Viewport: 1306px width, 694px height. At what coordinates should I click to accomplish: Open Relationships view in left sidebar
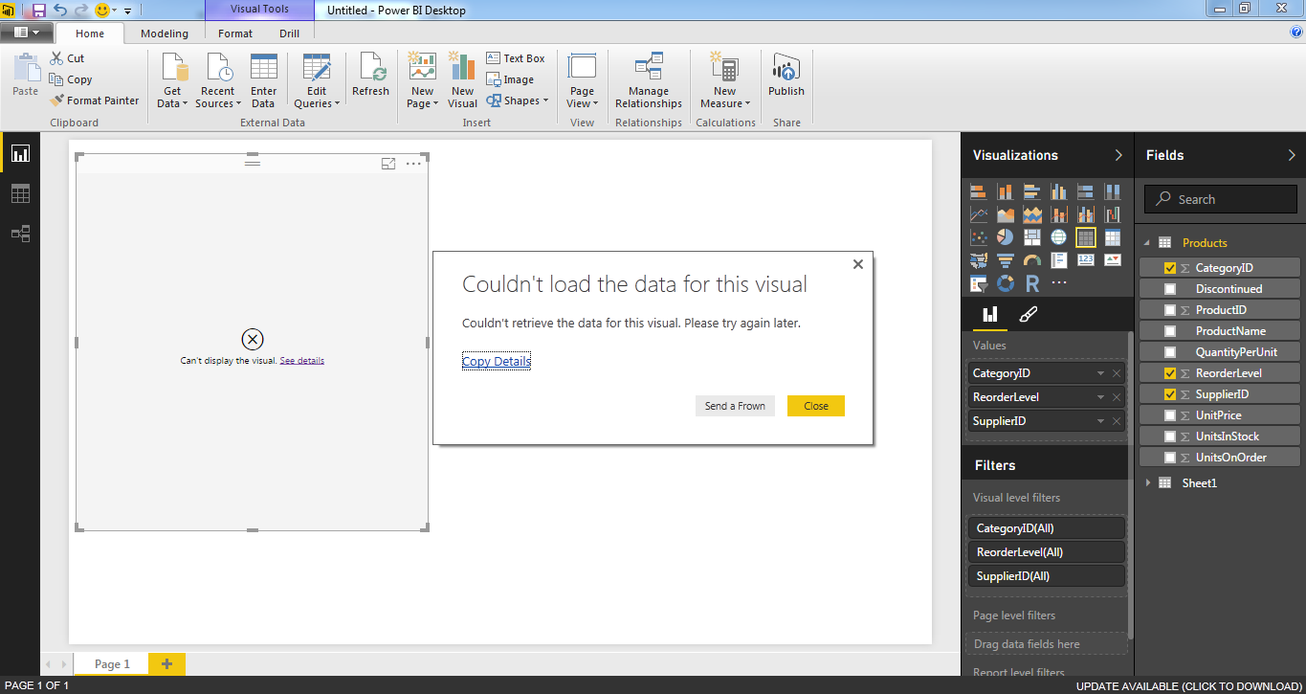click(20, 234)
